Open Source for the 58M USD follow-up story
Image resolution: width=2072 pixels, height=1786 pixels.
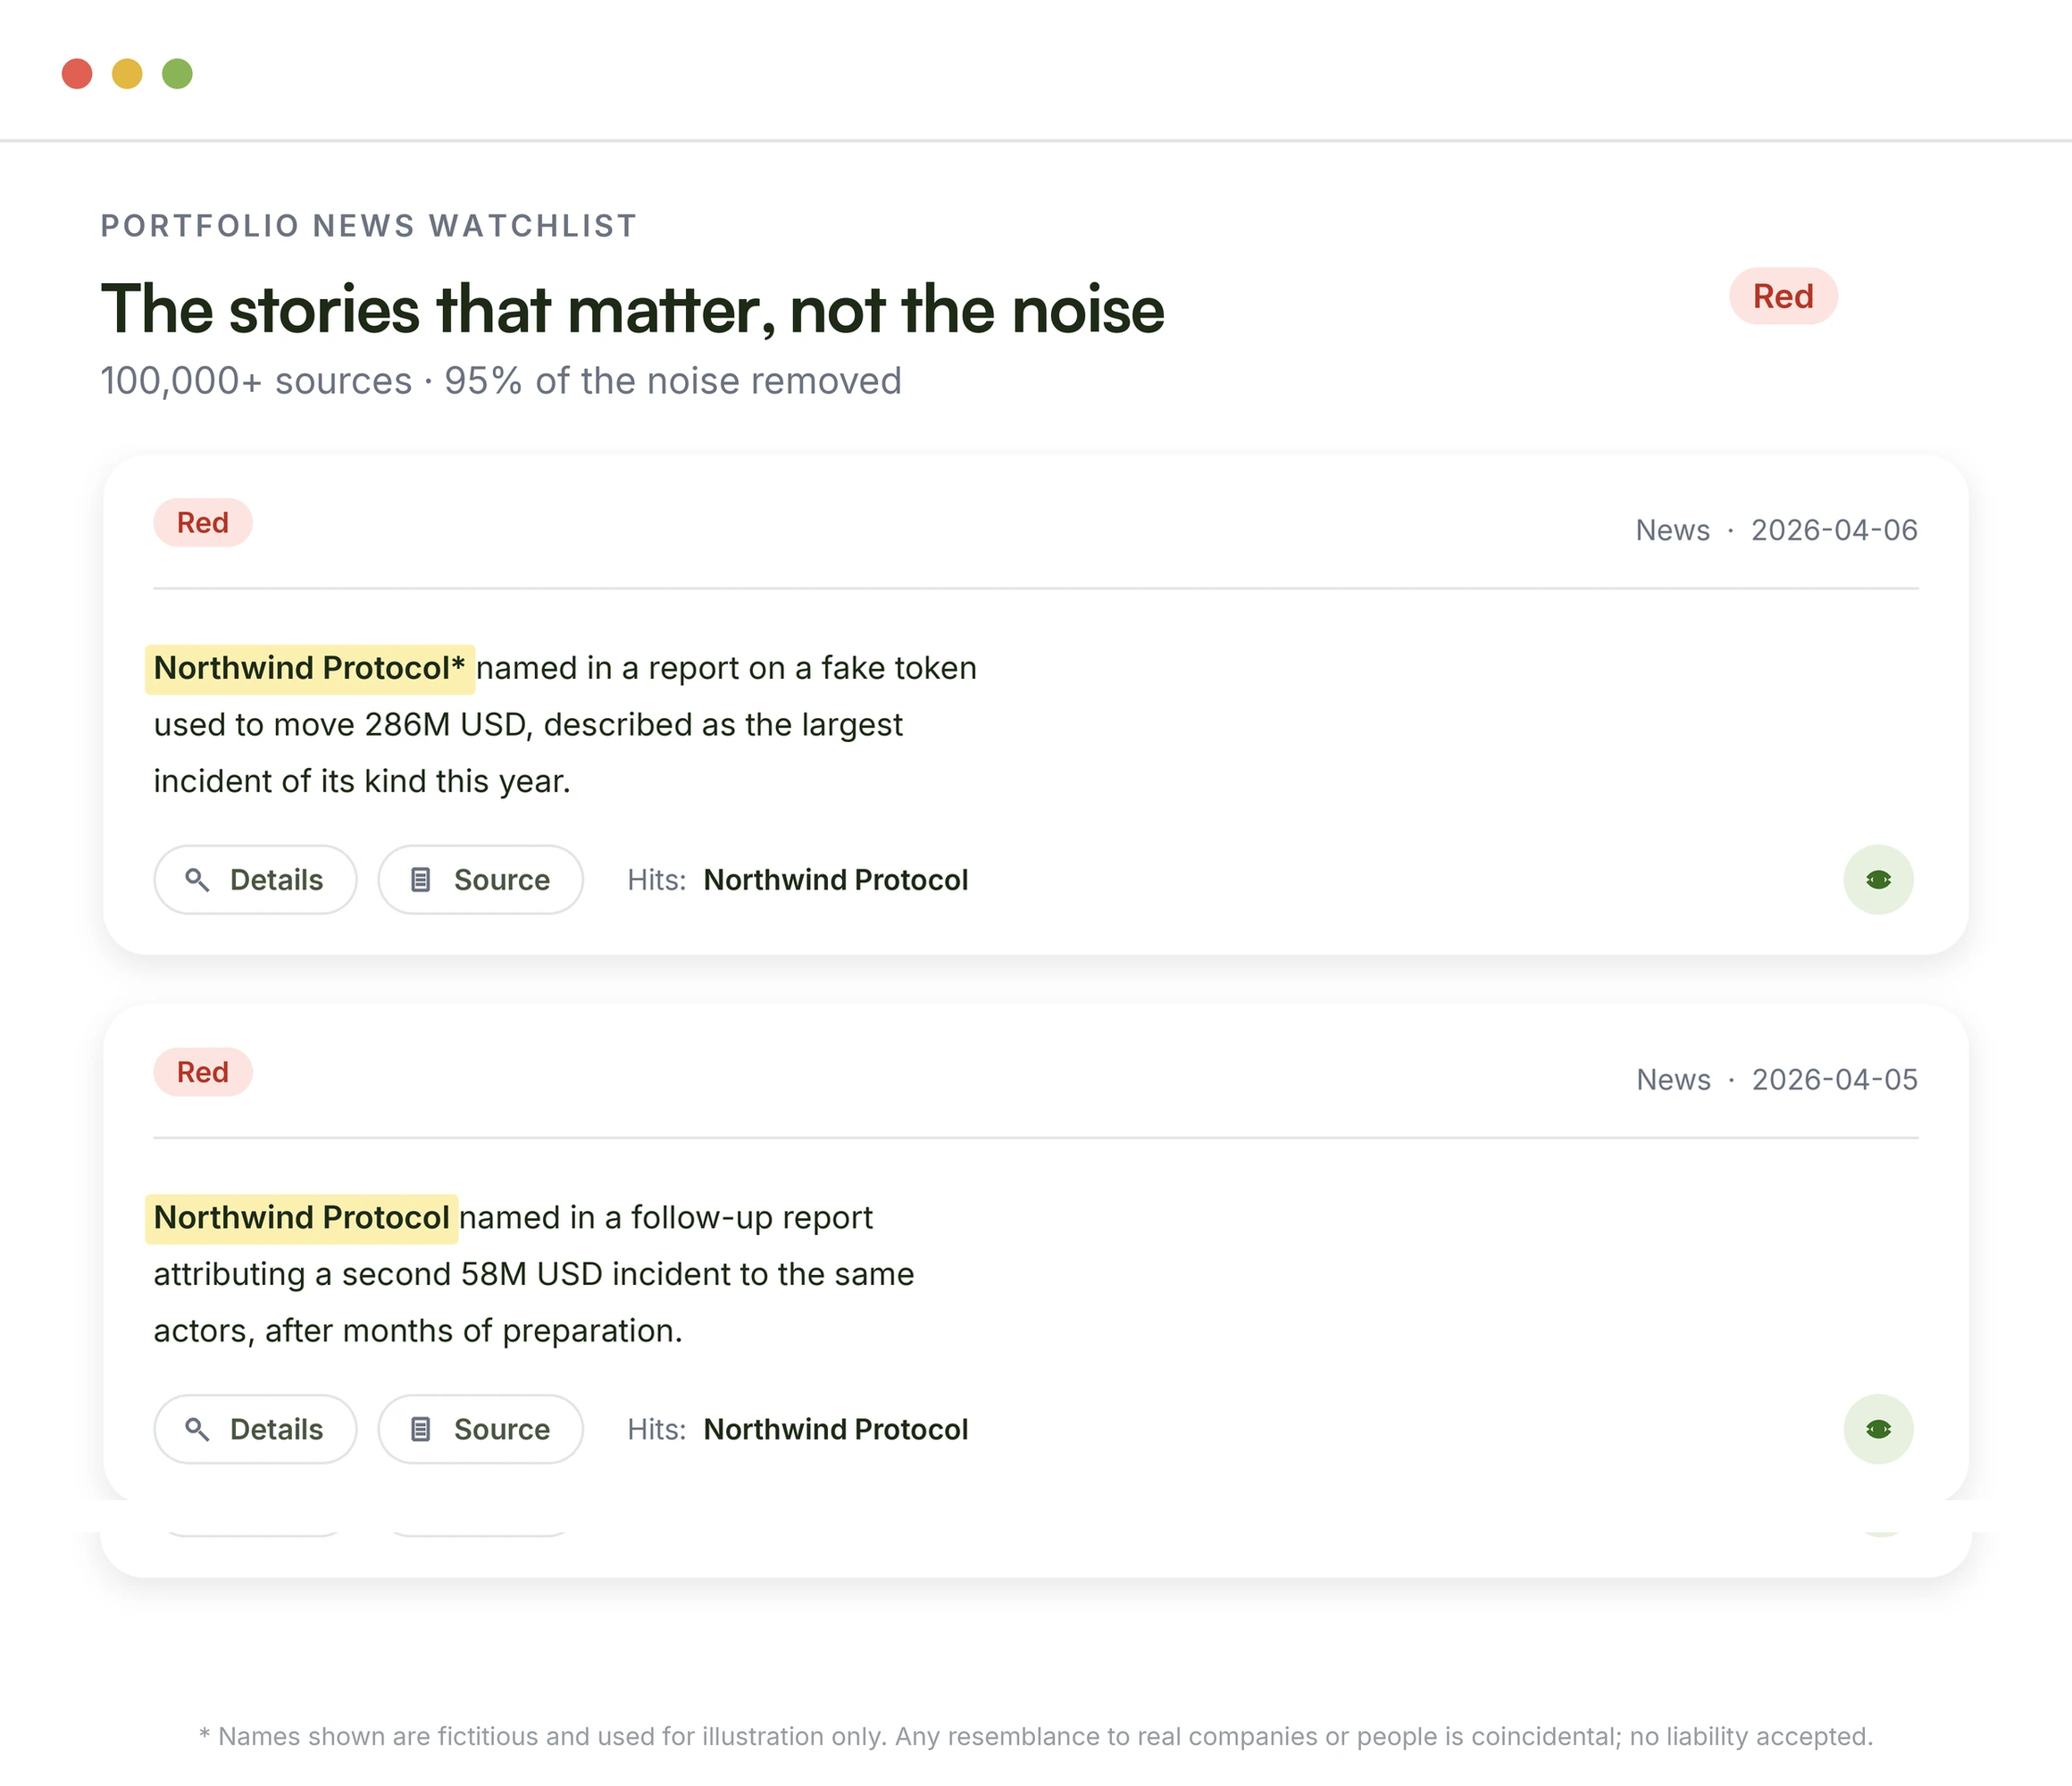point(480,1429)
